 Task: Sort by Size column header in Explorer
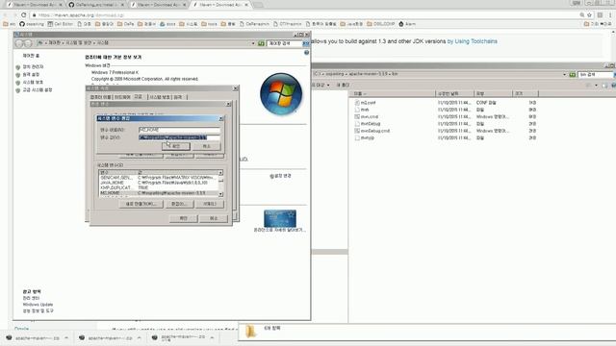click(x=526, y=93)
